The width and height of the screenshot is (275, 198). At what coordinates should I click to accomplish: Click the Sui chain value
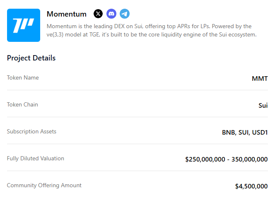pos(263,105)
